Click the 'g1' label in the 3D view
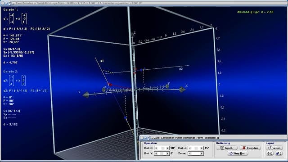Screen dimensions: 288x162 (102, 61)
